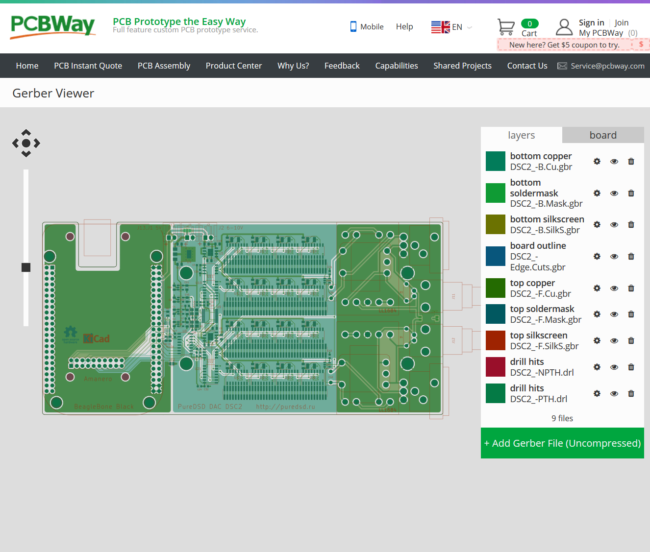Open the EN language dropdown
This screenshot has width=650, height=552.
(x=451, y=27)
